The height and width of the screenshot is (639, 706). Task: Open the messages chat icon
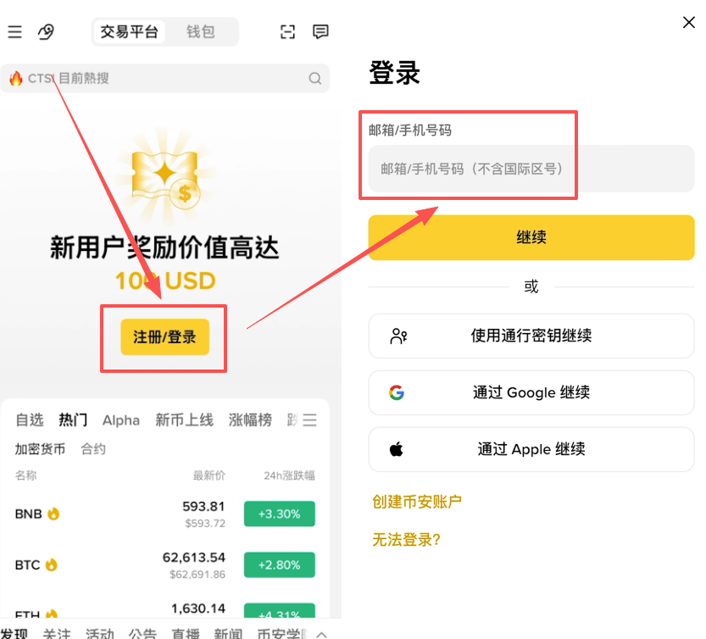[320, 31]
